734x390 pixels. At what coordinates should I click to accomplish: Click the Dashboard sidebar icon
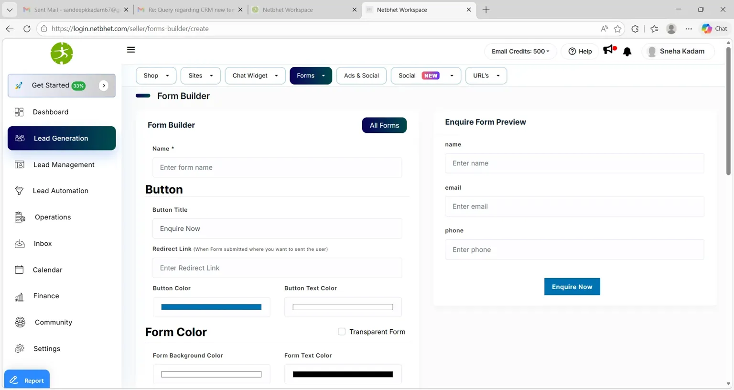19,112
